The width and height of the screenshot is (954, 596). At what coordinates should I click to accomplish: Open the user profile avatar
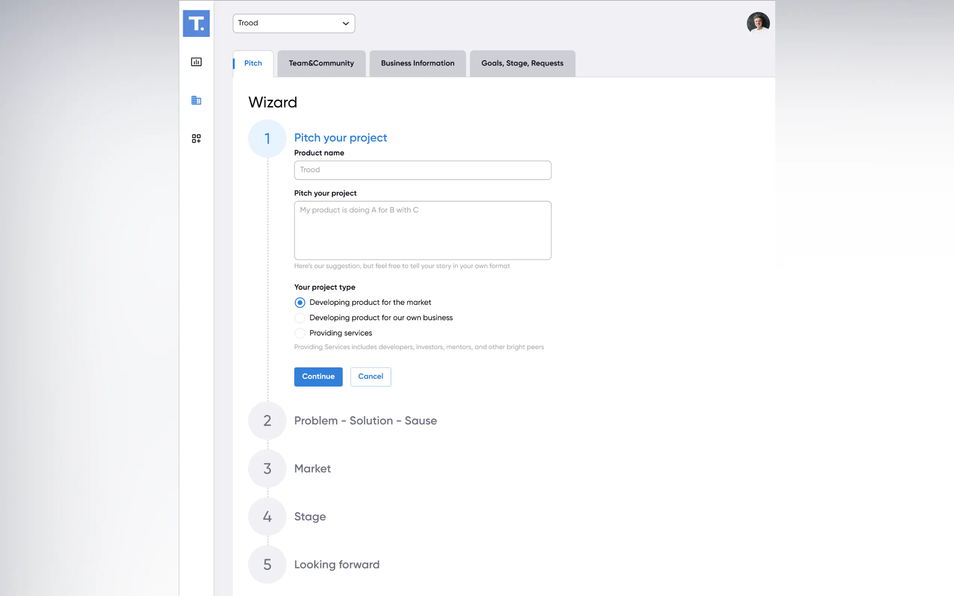[x=758, y=23]
